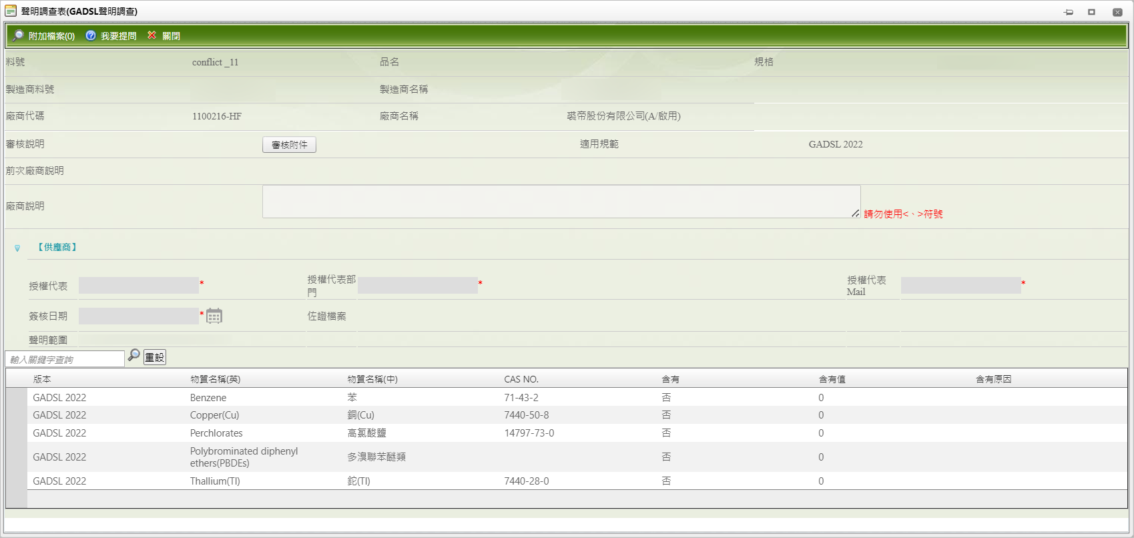Click the 苯 Chinese name cell
Viewport: 1134px width, 538px height.
pyautogui.click(x=352, y=398)
